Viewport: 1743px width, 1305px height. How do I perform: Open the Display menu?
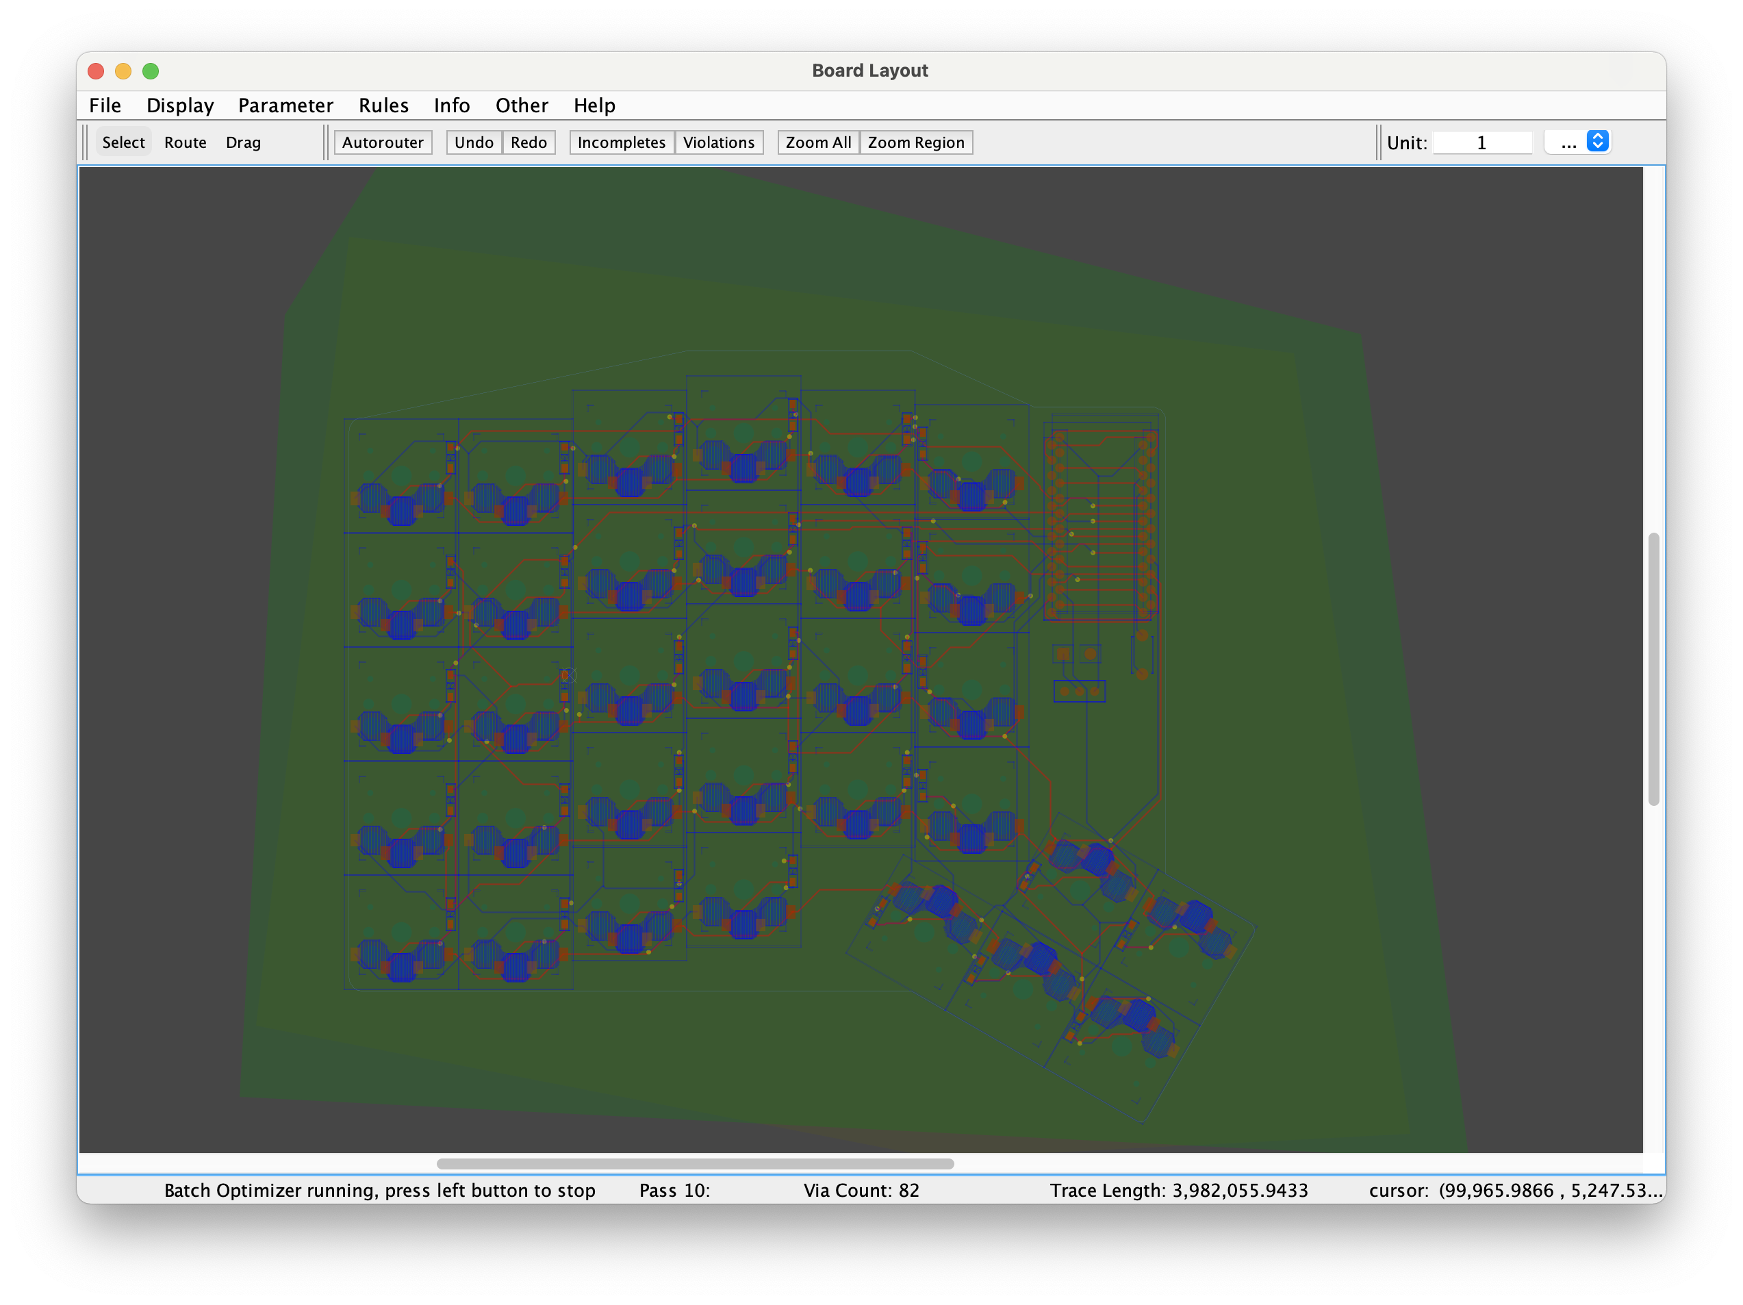179,105
